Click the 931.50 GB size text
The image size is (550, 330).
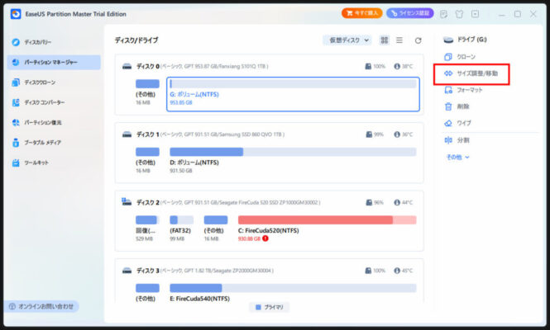pos(181,171)
